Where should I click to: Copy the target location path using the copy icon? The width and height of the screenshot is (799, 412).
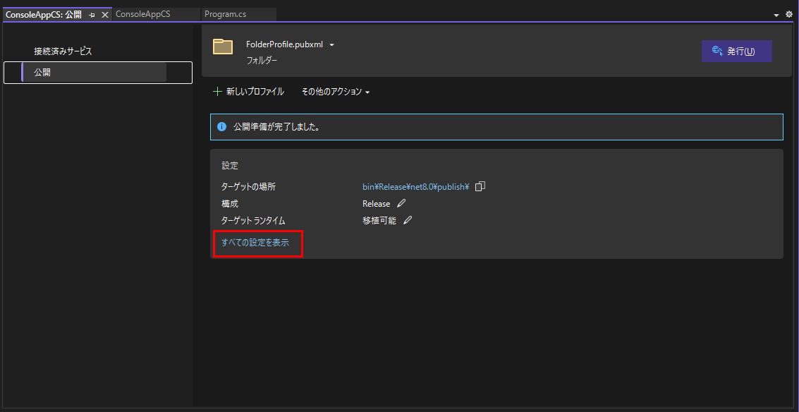pos(480,186)
